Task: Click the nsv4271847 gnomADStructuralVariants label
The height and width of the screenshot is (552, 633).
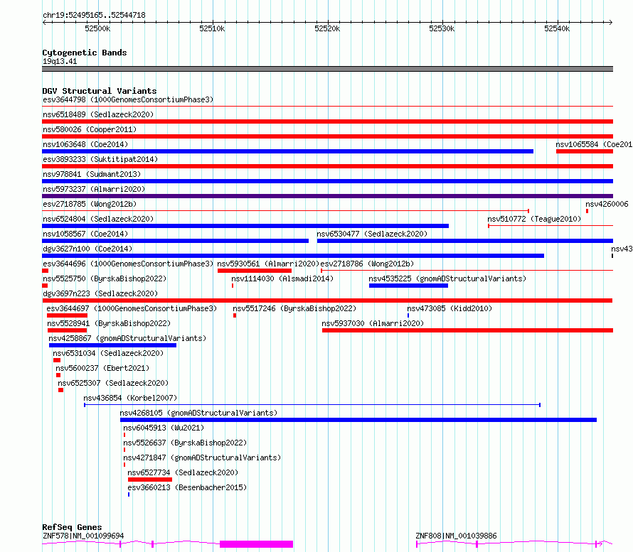Action: pos(202,458)
